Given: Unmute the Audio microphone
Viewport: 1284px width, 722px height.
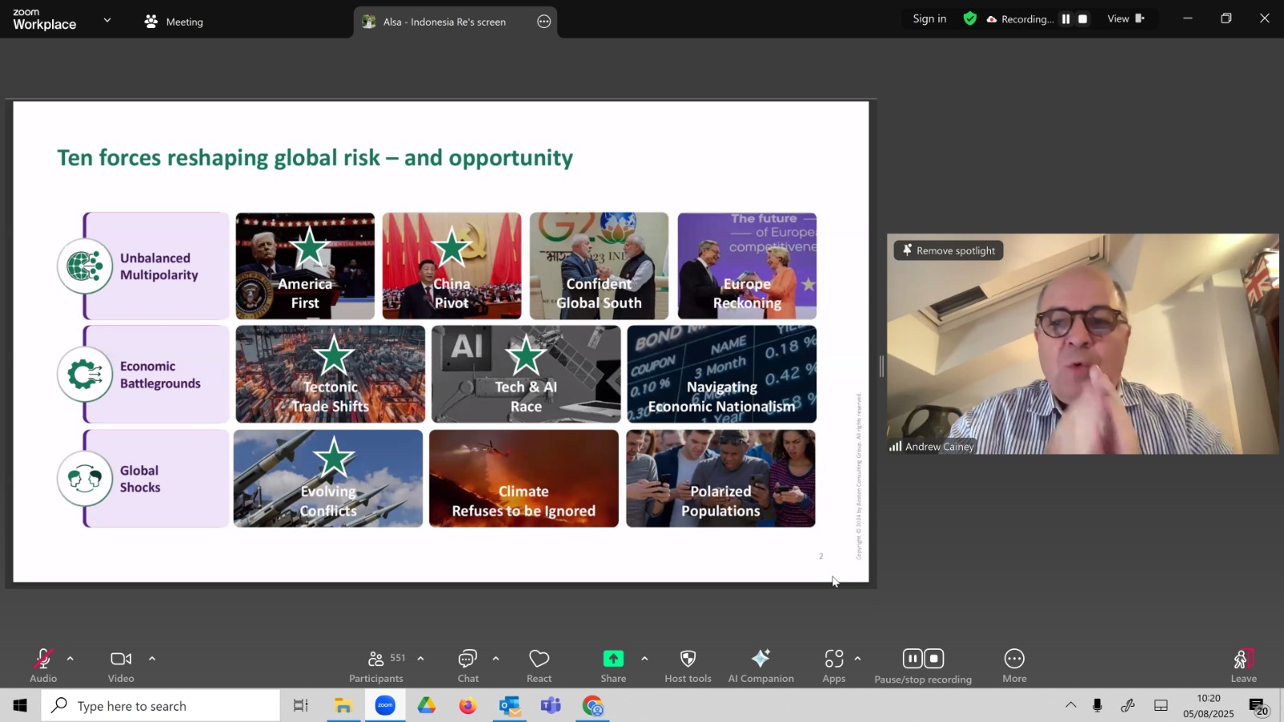Looking at the screenshot, I should click(x=43, y=666).
